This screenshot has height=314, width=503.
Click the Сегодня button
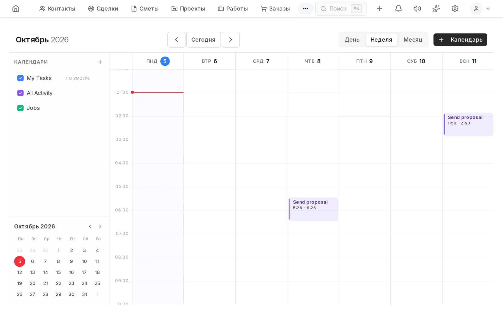(203, 40)
